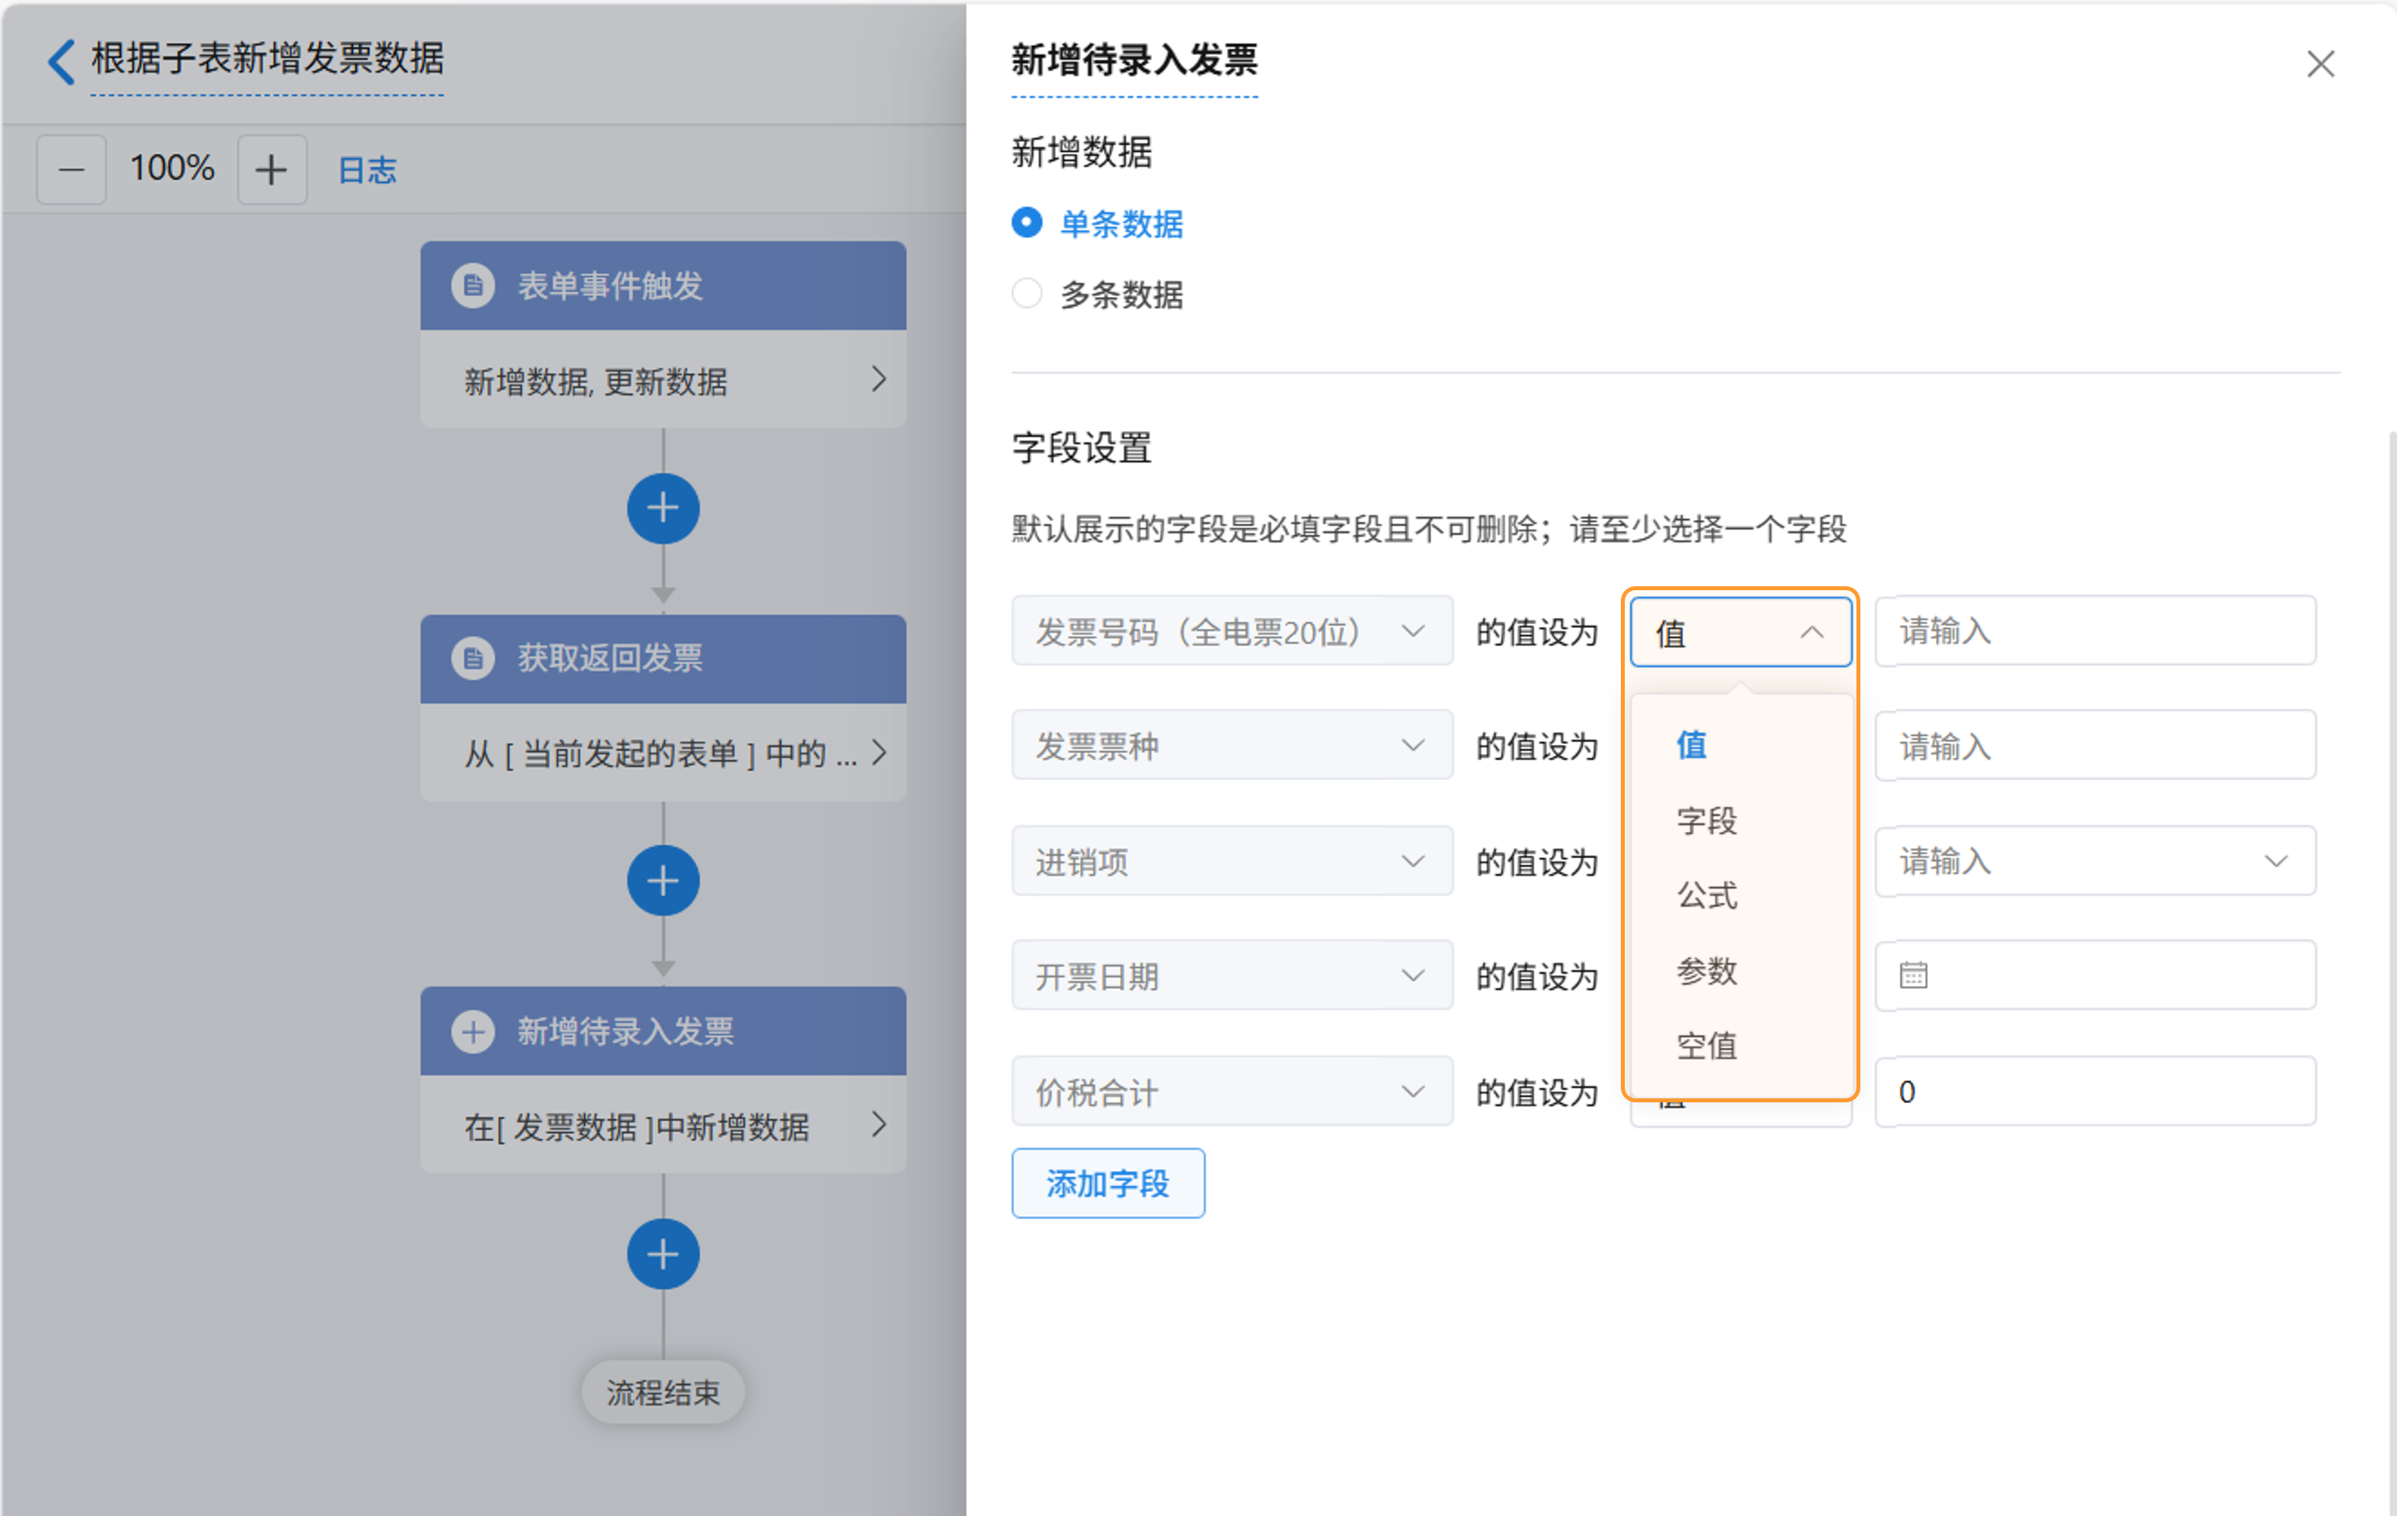The width and height of the screenshot is (2397, 1516).
Task: Add node below 新增待录入发票 step
Action: point(663,1254)
